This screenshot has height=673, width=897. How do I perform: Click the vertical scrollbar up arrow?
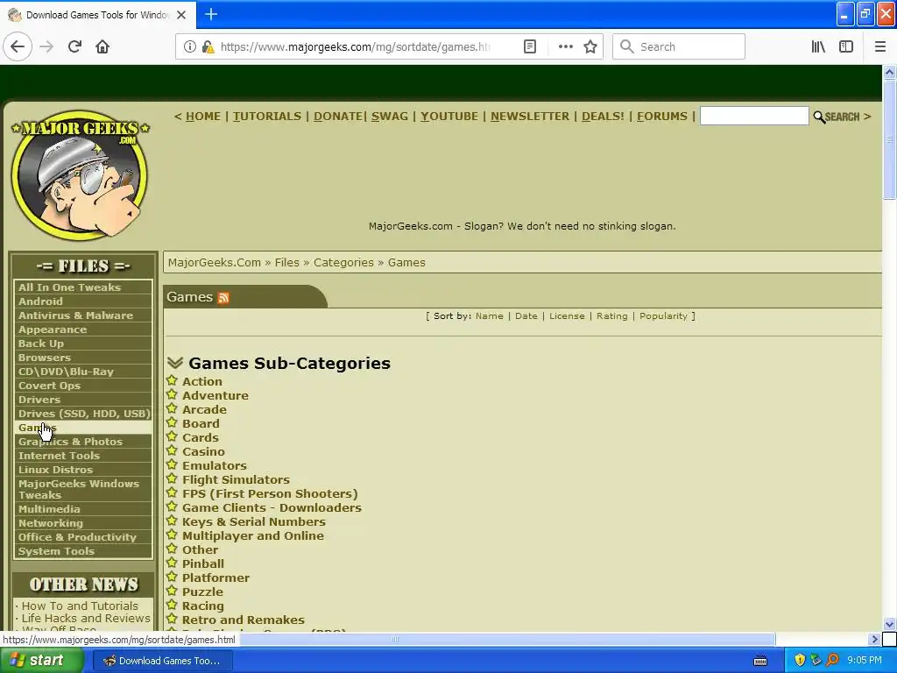(889, 72)
